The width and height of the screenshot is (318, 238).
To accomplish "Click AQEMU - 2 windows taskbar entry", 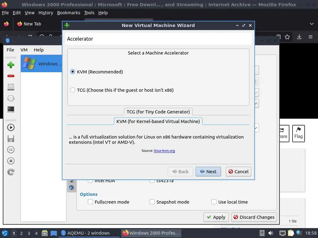I will [89, 233].
